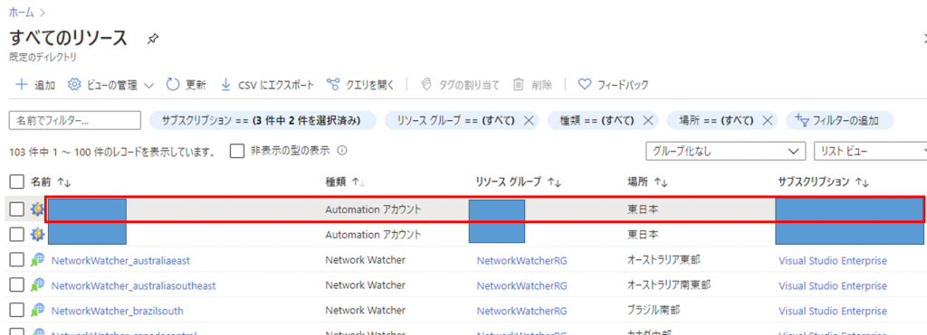Click the NetworkWatcher_australiaeast resource icon
927x335 pixels.
[x=38, y=260]
